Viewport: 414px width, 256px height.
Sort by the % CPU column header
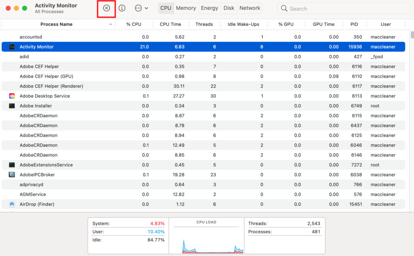(x=133, y=24)
